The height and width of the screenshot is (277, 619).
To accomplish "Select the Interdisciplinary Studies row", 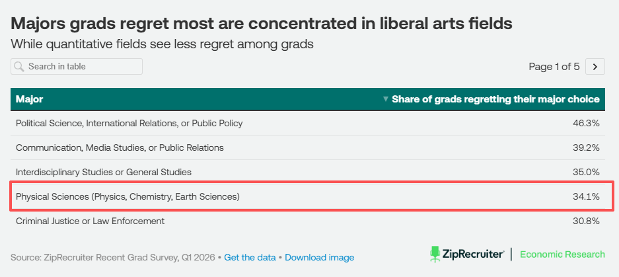I will pyautogui.click(x=308, y=173).
